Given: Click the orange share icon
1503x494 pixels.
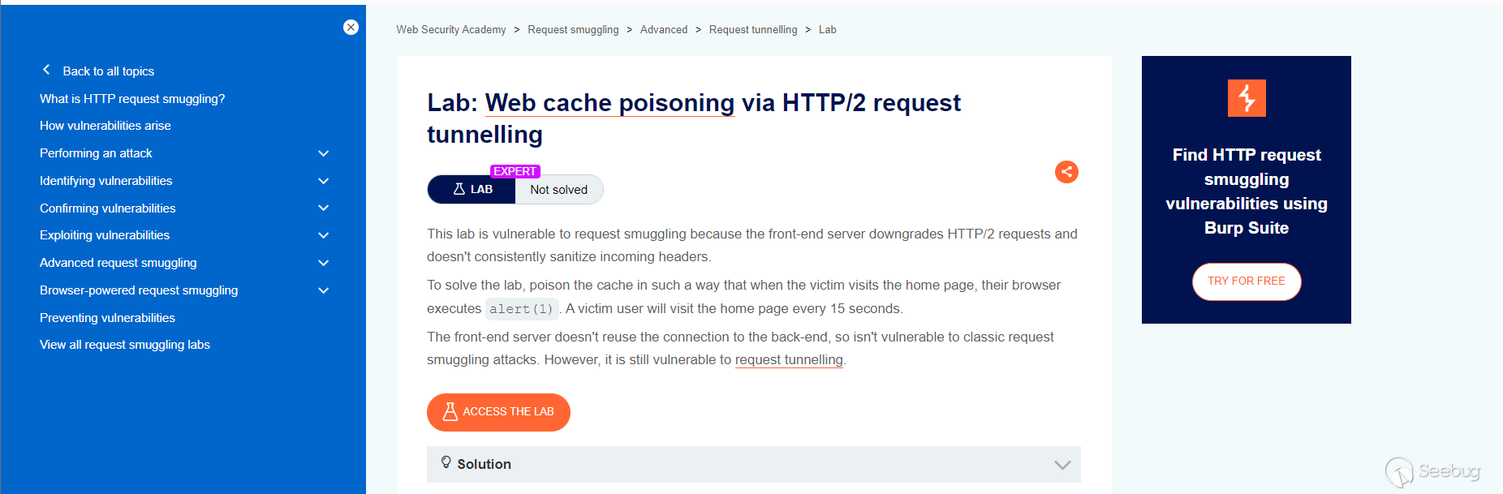Looking at the screenshot, I should pyautogui.click(x=1066, y=172).
